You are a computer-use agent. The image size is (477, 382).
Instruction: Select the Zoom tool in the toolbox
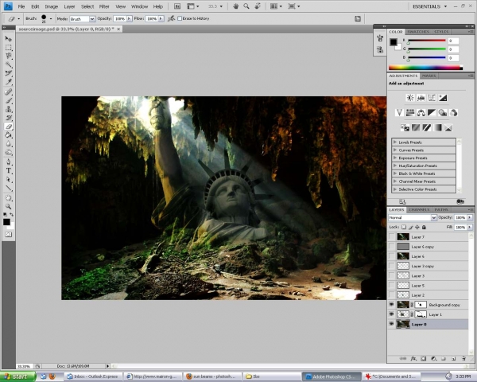9,207
